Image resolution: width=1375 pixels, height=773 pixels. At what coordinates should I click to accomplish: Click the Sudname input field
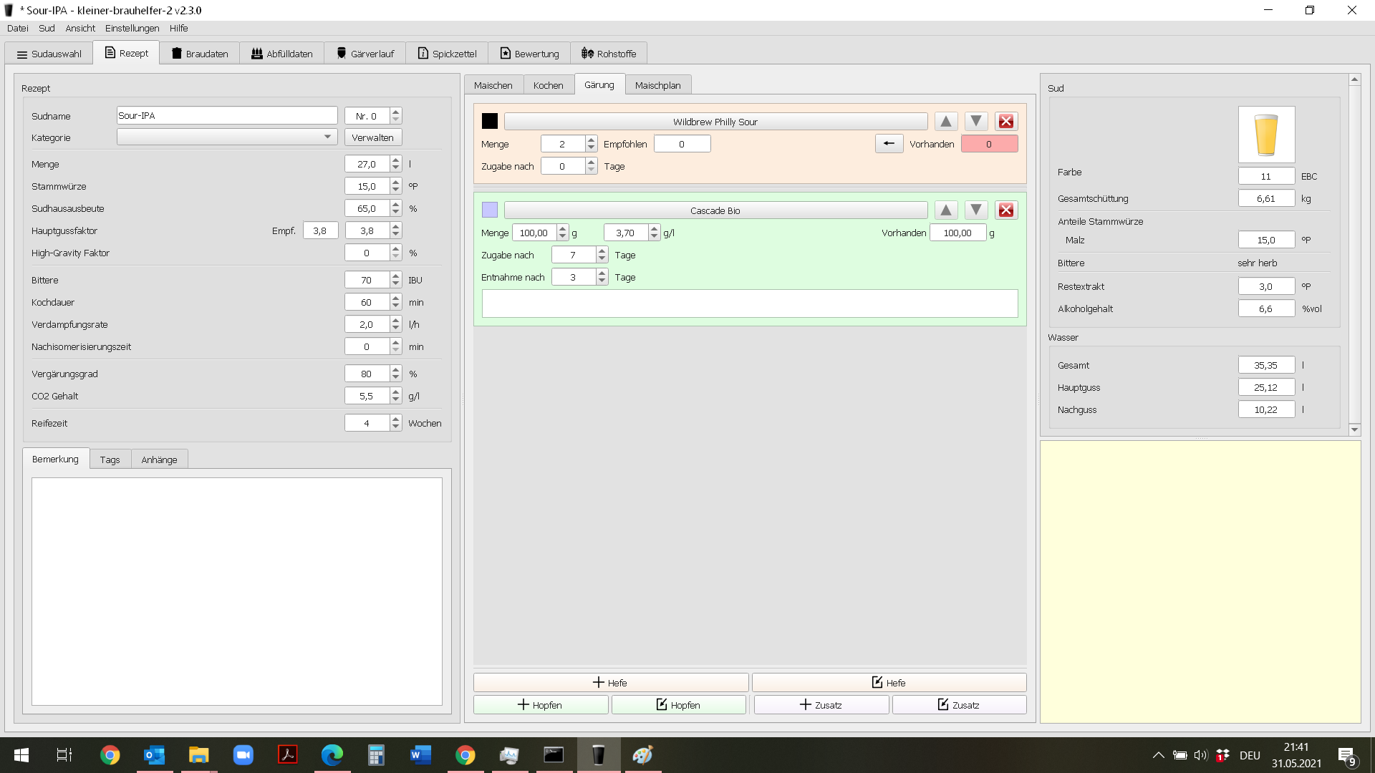226,116
